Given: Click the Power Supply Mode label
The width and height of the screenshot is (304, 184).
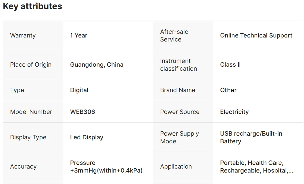Looking at the screenshot, I should (179, 137).
